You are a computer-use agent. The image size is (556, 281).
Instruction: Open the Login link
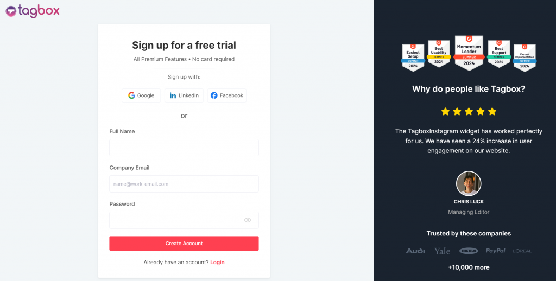(x=217, y=263)
